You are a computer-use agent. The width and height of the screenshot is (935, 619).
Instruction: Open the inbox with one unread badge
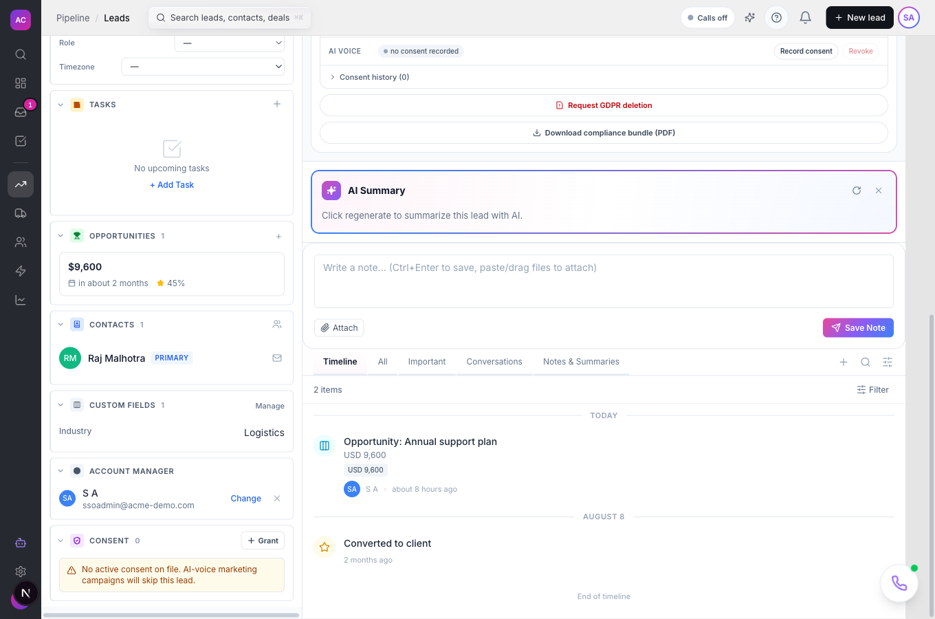pyautogui.click(x=21, y=112)
